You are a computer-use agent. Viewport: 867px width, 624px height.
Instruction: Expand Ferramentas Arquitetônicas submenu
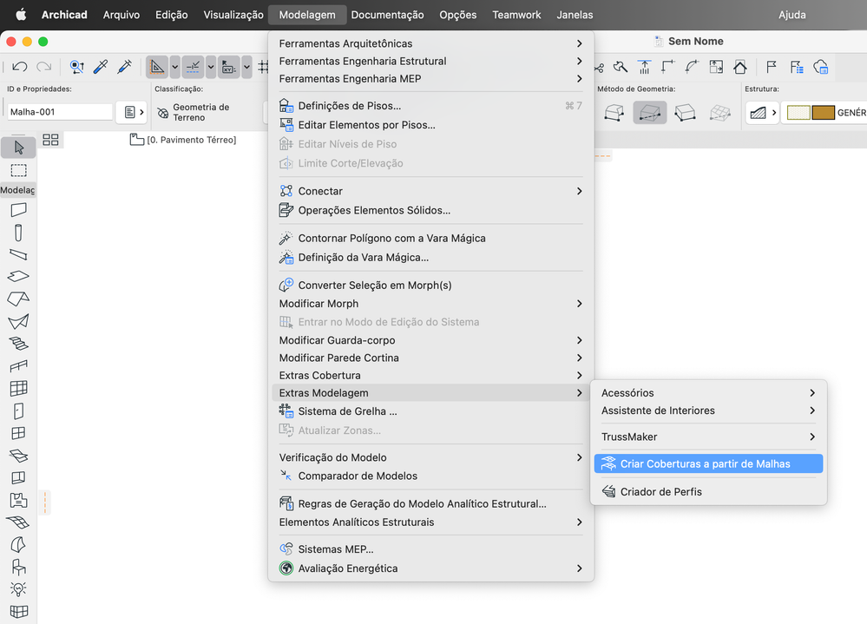430,43
